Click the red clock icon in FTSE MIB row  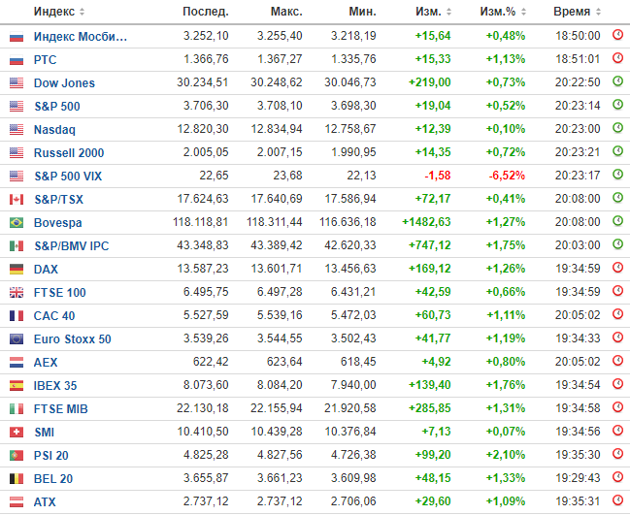click(x=617, y=407)
